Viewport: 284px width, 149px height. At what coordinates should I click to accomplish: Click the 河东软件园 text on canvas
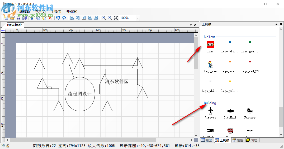coord(116,82)
